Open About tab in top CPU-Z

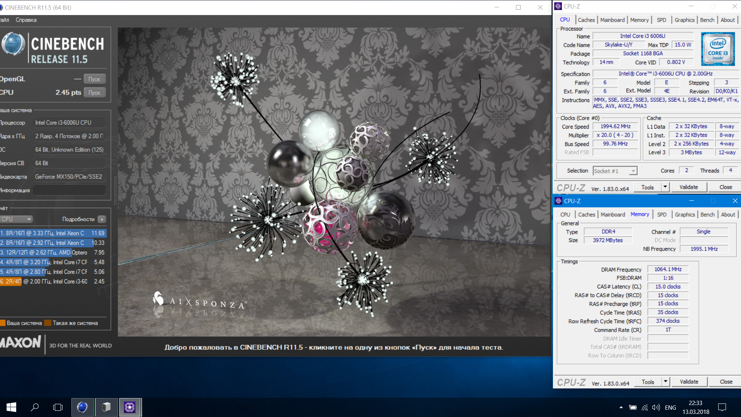(727, 20)
